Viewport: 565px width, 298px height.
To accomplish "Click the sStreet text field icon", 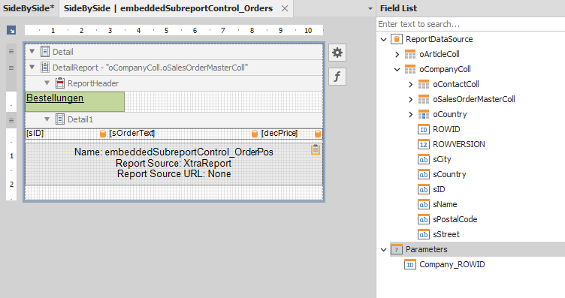I will (x=424, y=234).
